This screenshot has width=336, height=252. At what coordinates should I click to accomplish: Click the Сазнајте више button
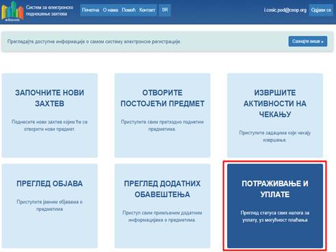[x=308, y=41]
